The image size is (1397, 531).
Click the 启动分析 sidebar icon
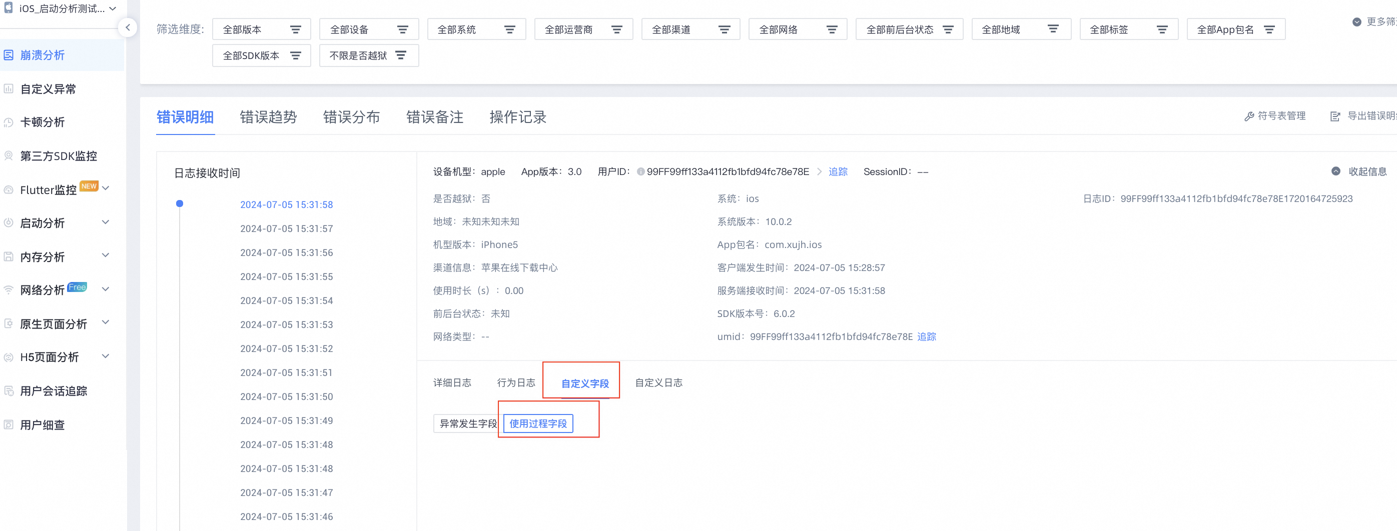9,222
